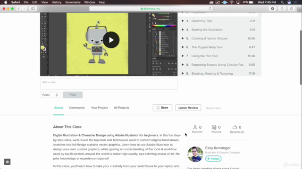Click the Siri icon in the menu bar
302x169 pixels.
[289, 2]
